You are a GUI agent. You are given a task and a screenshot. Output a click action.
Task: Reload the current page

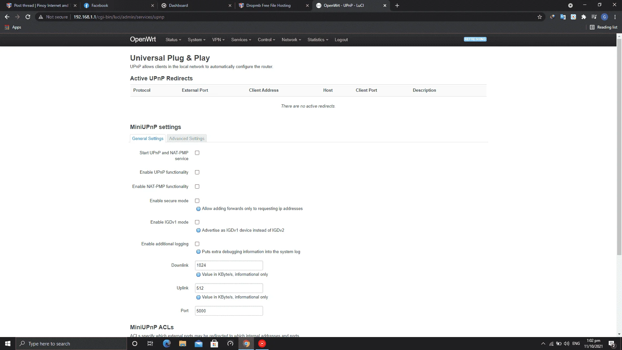[x=28, y=17]
